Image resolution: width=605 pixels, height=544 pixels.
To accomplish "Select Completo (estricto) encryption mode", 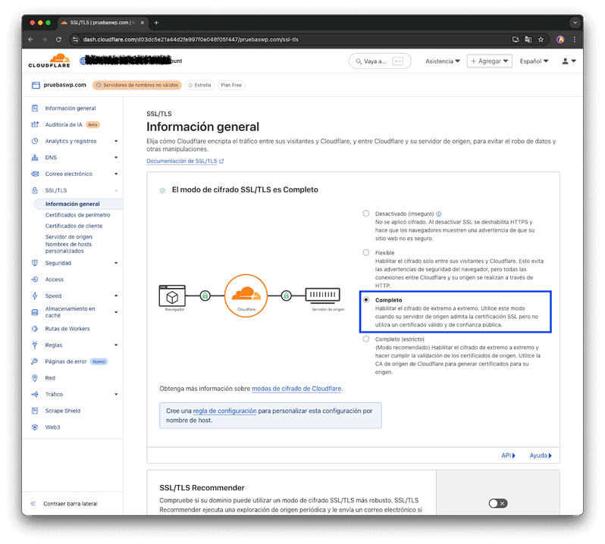I will pos(365,339).
